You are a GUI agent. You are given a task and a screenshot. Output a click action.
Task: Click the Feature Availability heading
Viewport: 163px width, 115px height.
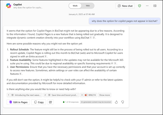click(21, 60)
